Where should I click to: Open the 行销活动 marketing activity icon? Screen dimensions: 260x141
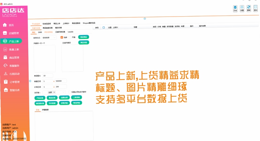pos(6,73)
